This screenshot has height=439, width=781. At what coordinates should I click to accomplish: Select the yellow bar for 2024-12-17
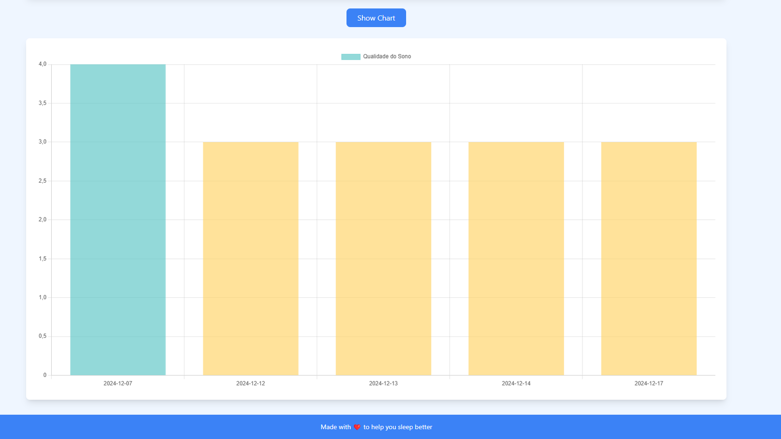click(x=649, y=258)
